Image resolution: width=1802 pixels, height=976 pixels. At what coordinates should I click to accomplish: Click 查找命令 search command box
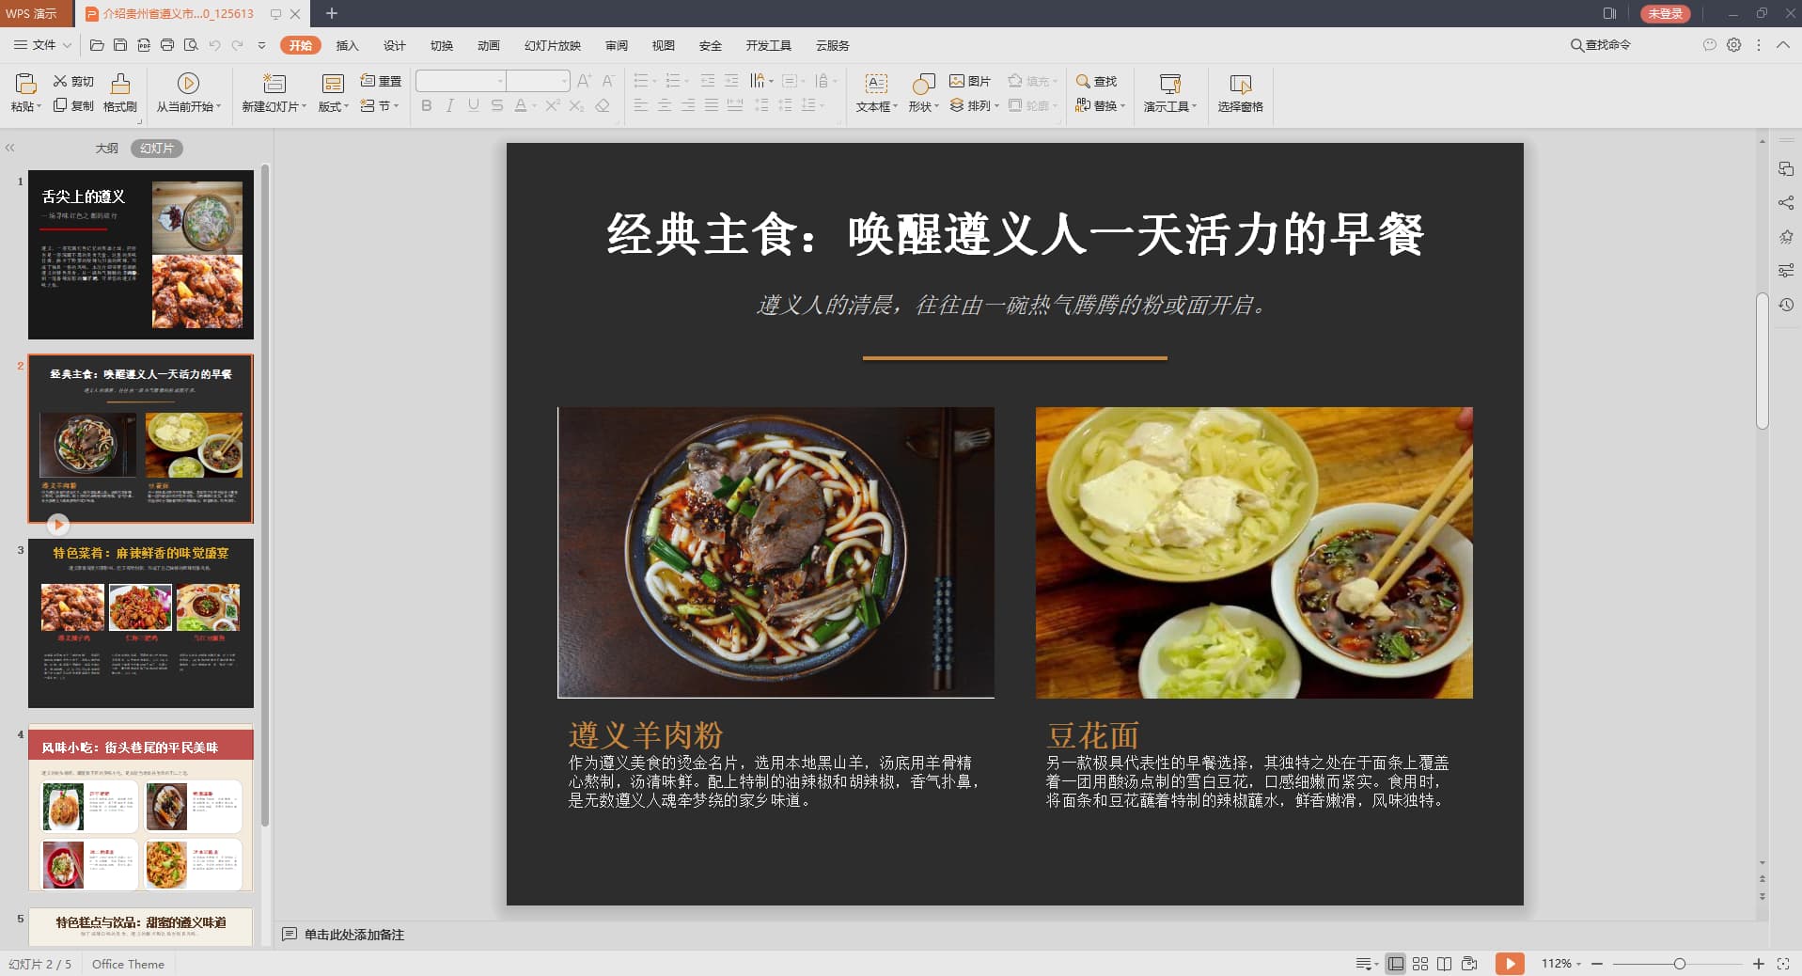(1601, 45)
